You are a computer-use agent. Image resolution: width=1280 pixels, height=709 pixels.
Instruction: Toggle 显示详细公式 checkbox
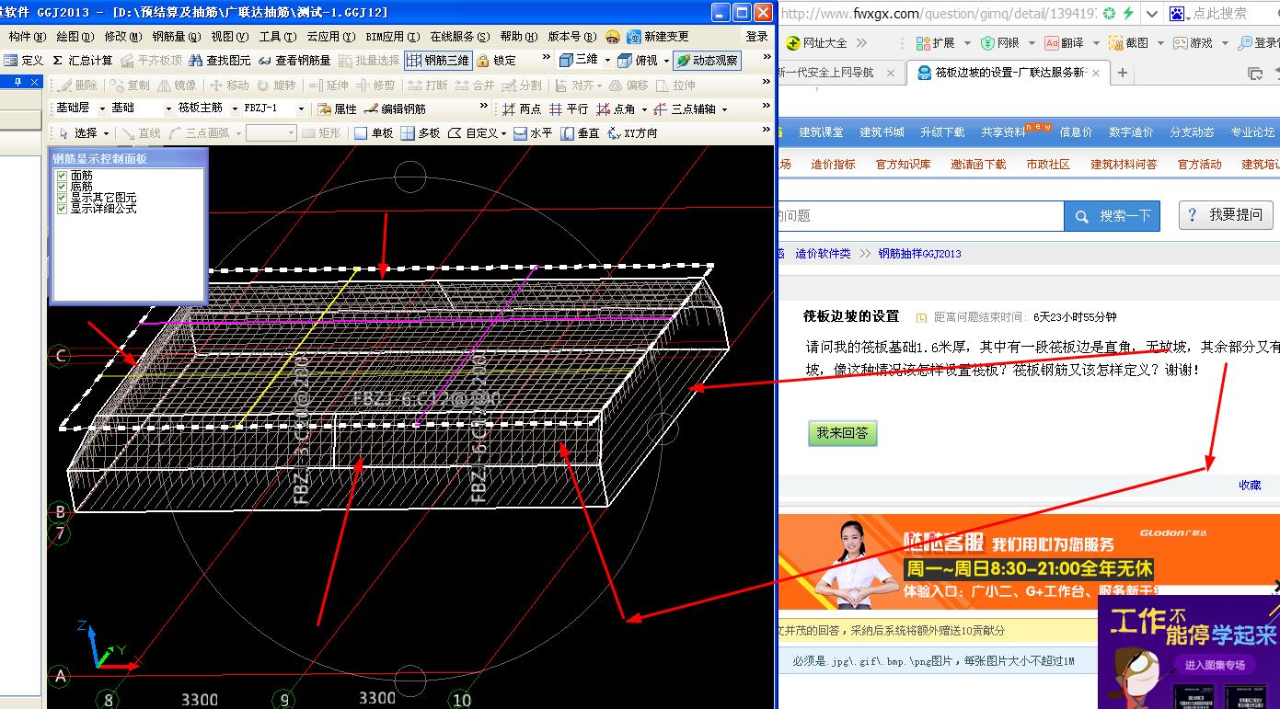pyautogui.click(x=63, y=209)
